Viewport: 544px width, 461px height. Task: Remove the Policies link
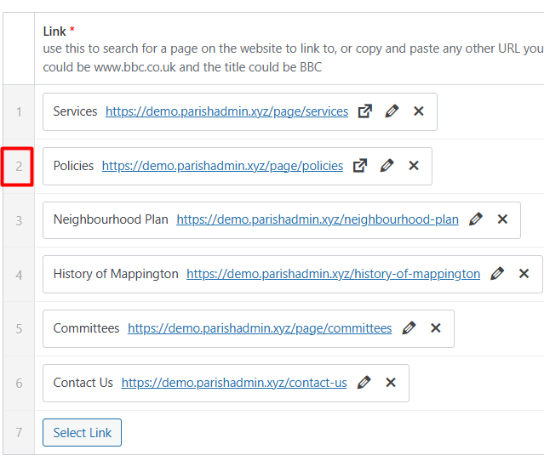click(414, 166)
